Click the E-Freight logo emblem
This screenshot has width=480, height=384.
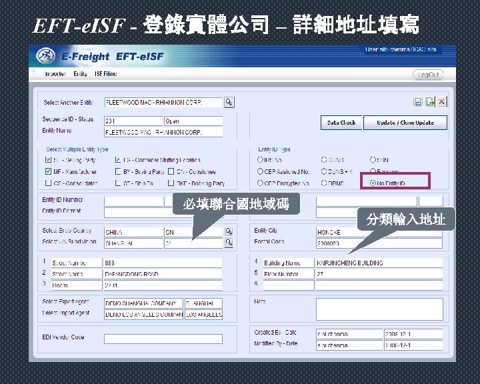click(x=45, y=56)
